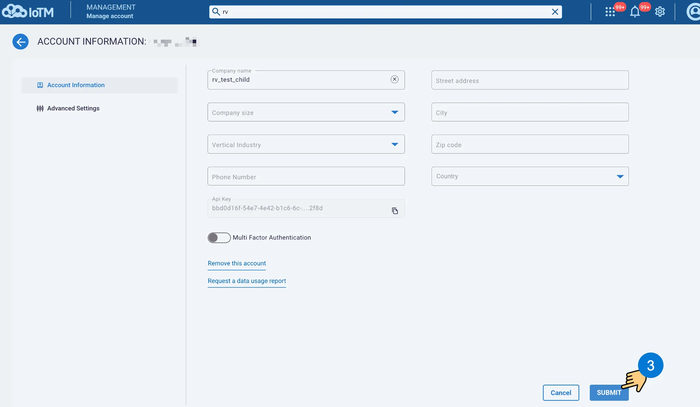The width and height of the screenshot is (700, 407).
Task: Click the ACCOUNT INFORMATION heading
Action: tap(92, 41)
